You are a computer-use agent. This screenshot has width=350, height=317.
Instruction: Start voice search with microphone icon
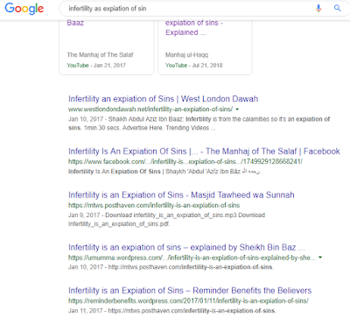tap(318, 8)
